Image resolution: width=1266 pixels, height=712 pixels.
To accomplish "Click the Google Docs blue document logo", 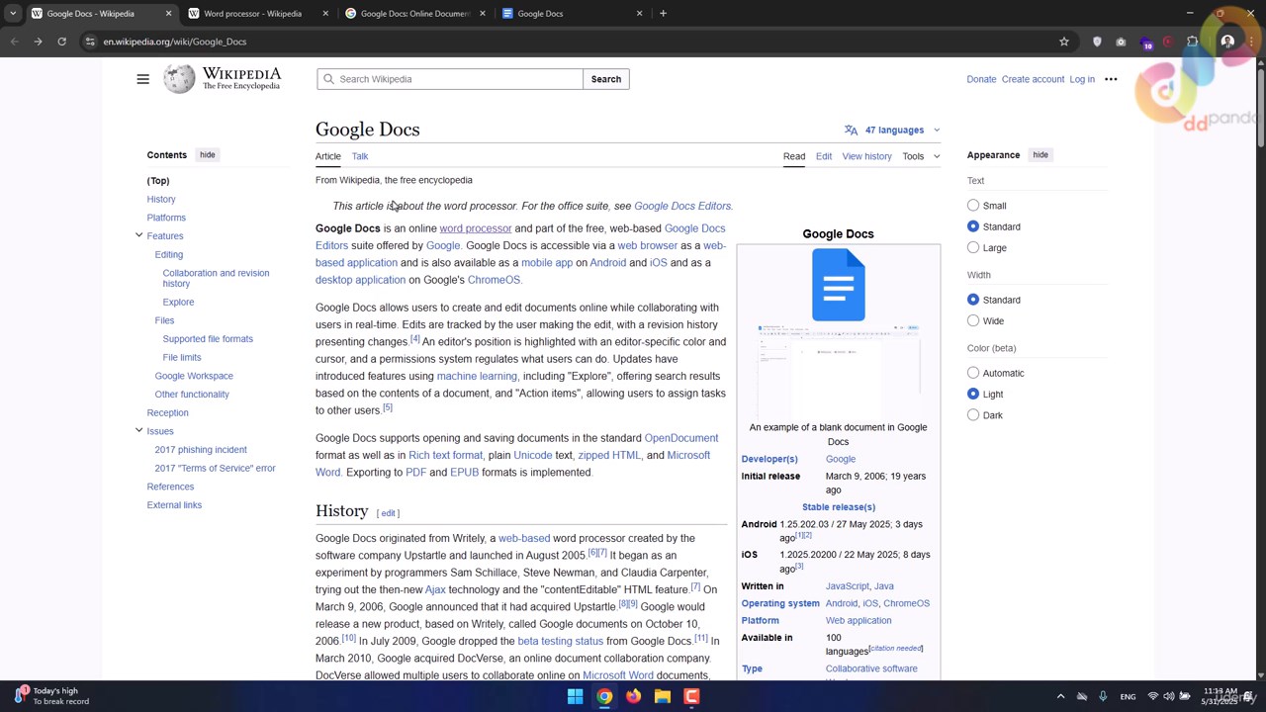I will click(838, 285).
